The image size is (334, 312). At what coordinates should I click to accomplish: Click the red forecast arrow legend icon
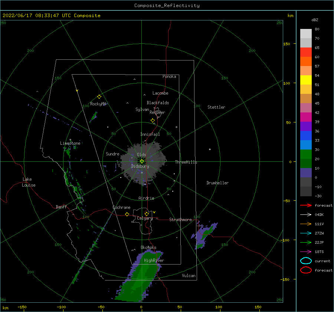[x=306, y=205]
